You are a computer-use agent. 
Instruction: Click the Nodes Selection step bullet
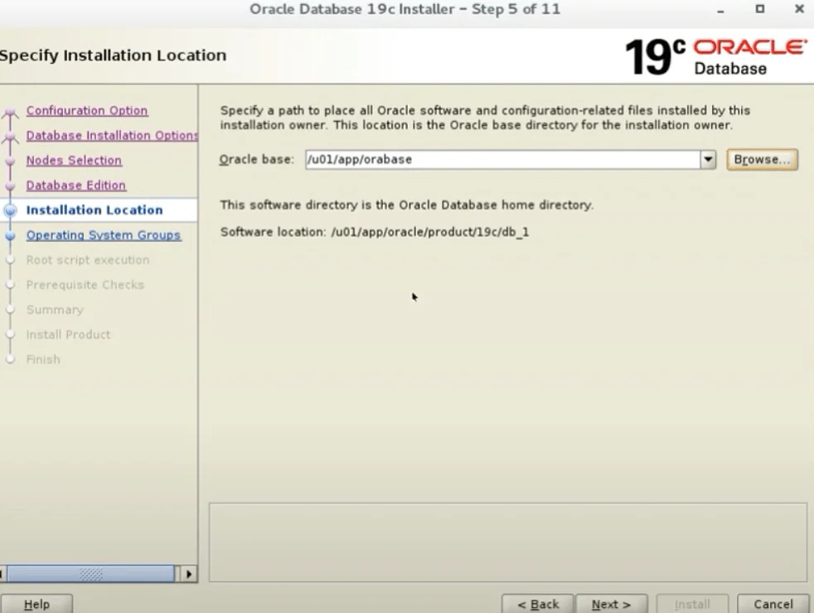[10, 161]
